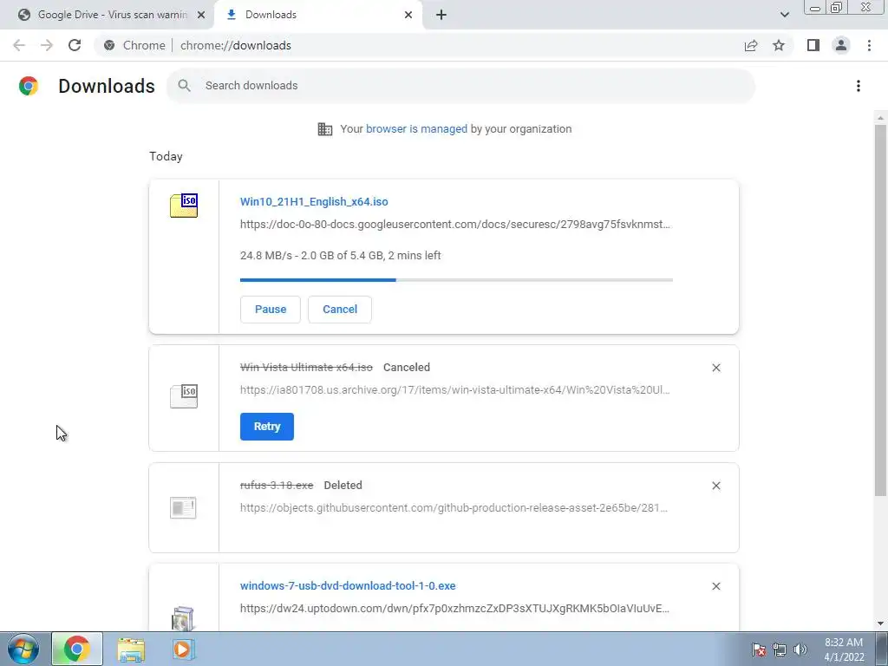
Task: Open the Windows Start menu
Action: click(23, 649)
